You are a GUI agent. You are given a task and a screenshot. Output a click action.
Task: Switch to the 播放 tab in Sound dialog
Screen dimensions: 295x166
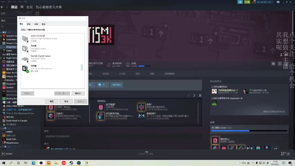[x=21, y=24]
